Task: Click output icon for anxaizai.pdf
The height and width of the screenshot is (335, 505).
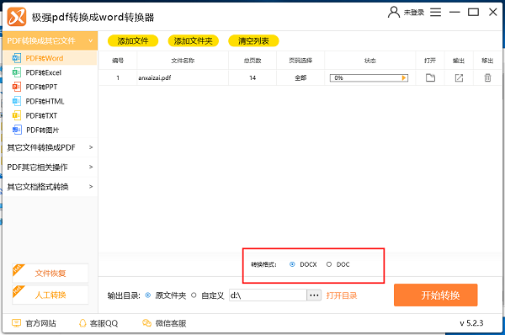Action: click(x=459, y=77)
